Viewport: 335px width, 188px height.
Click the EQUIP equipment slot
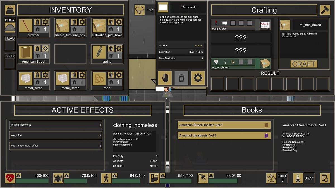coord(10,64)
